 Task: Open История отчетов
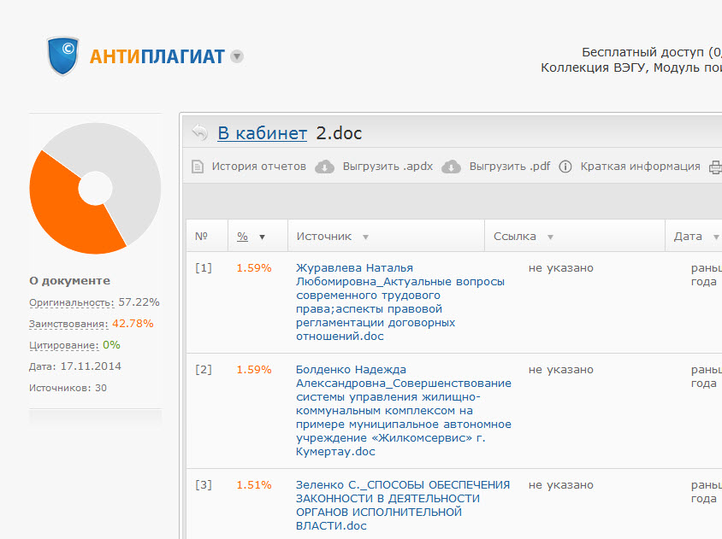[259, 166]
